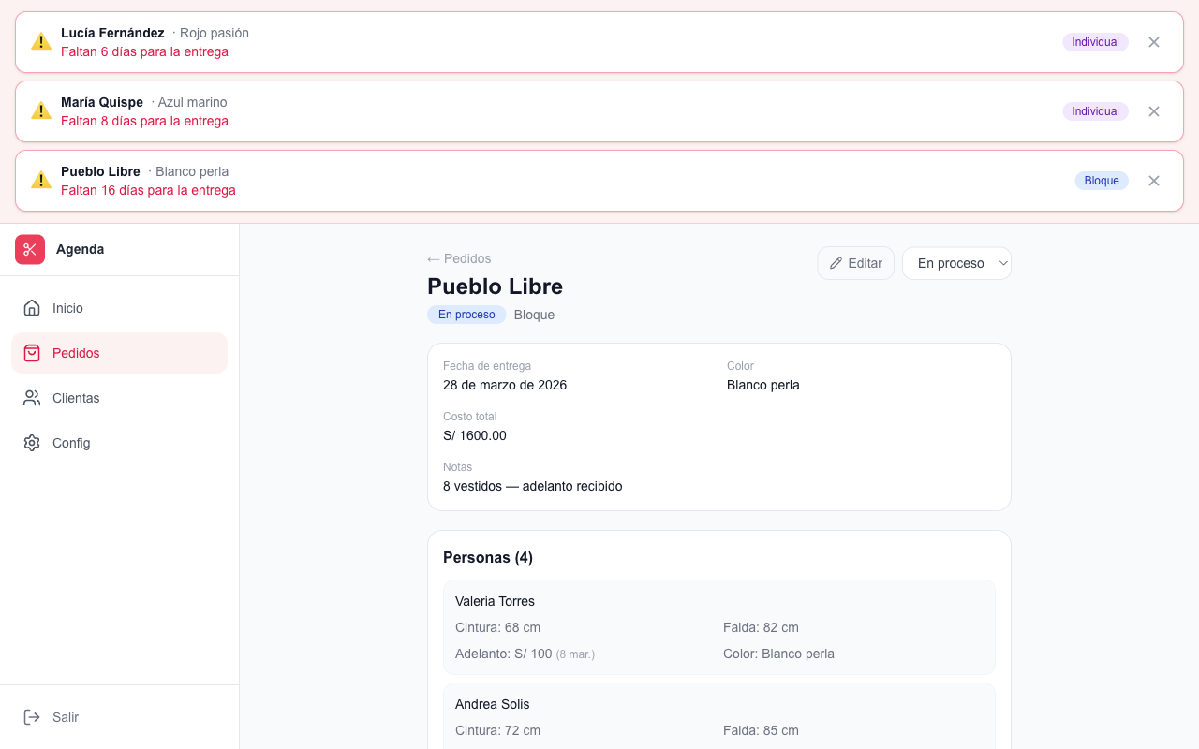Click the scissors Agenda app icon

(x=29, y=249)
